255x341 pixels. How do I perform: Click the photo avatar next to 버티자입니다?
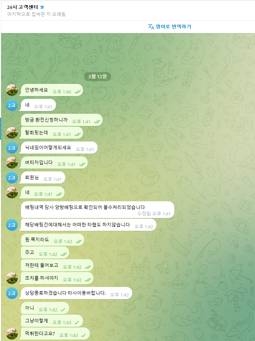(x=12, y=162)
